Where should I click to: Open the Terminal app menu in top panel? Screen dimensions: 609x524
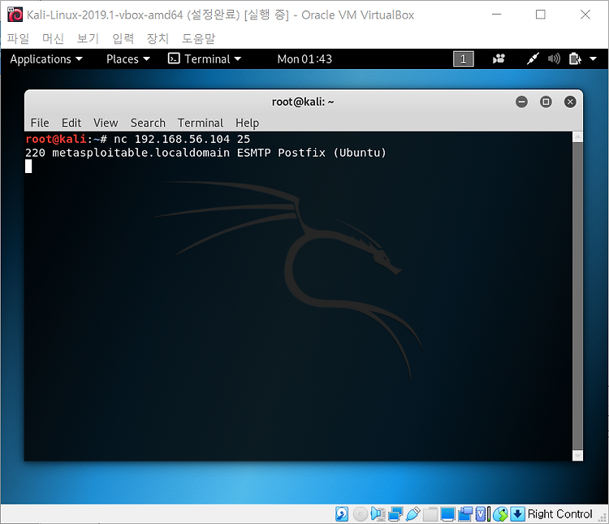tap(205, 59)
